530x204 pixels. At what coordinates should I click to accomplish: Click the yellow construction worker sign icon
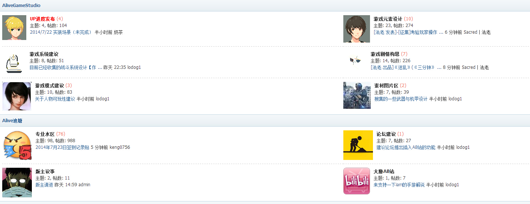[x=358, y=145]
